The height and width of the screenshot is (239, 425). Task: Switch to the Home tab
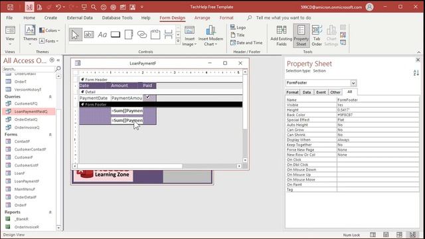[x=29, y=18]
